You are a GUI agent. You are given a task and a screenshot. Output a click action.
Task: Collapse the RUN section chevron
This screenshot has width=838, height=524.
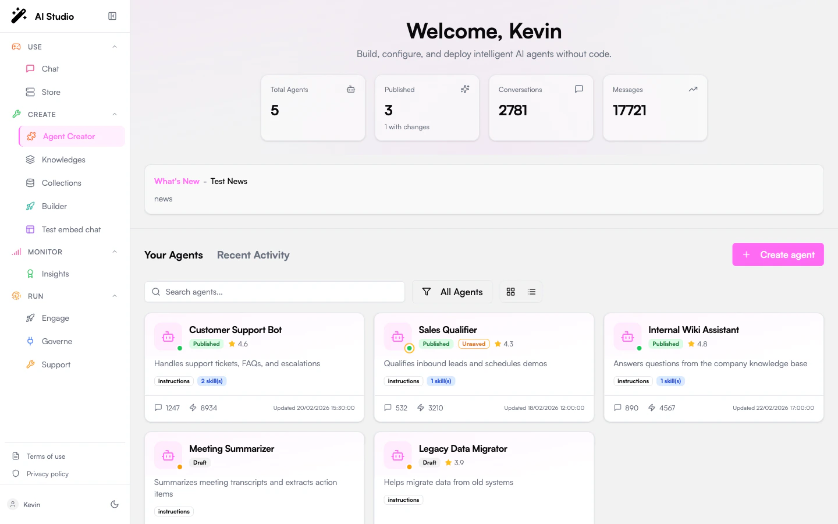(x=115, y=296)
